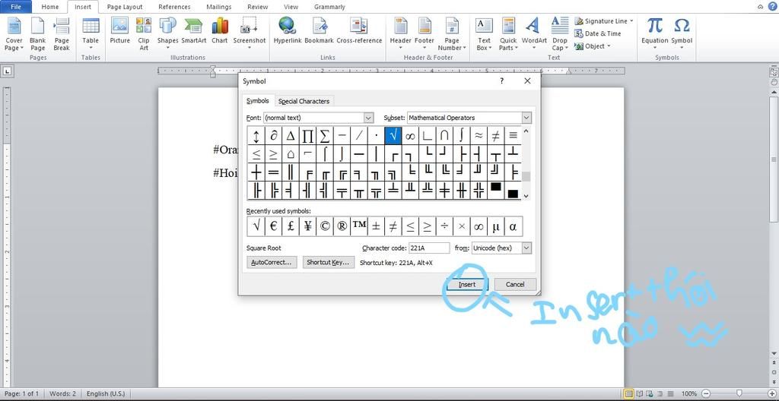This screenshot has height=401, width=779.
Task: Switch to the Home ribbon tab
Action: tap(49, 7)
